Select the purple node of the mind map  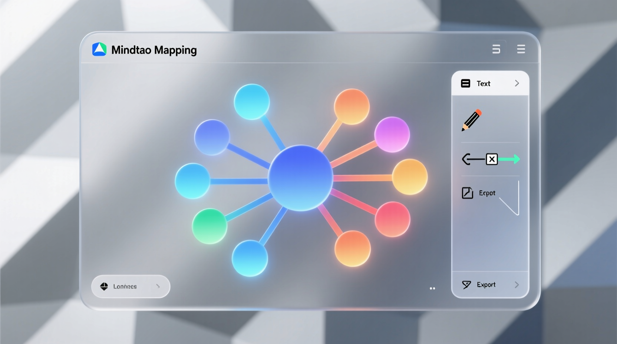point(392,135)
